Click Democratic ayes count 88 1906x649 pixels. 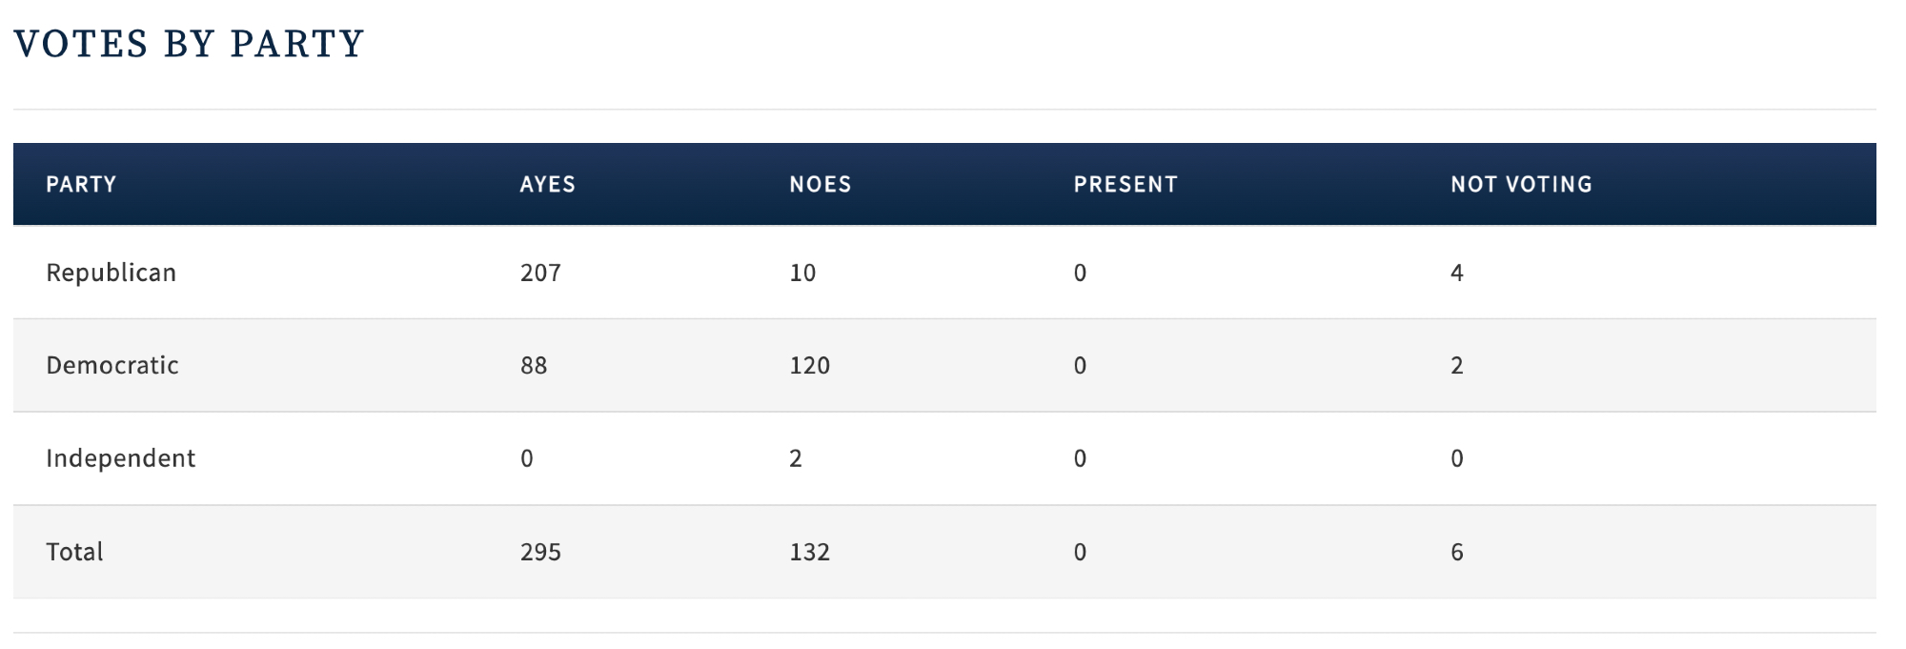coord(534,365)
